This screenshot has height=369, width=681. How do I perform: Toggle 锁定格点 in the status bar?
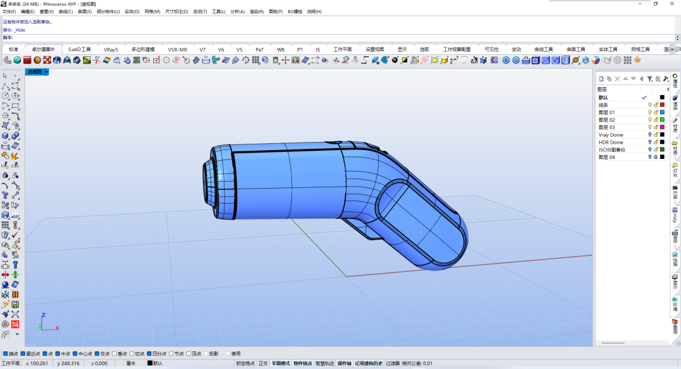[245, 363]
